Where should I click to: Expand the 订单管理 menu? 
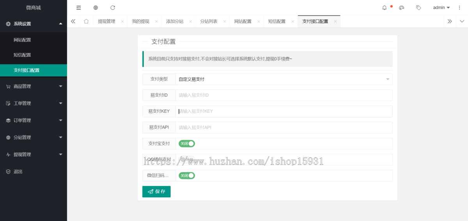[x=34, y=121]
